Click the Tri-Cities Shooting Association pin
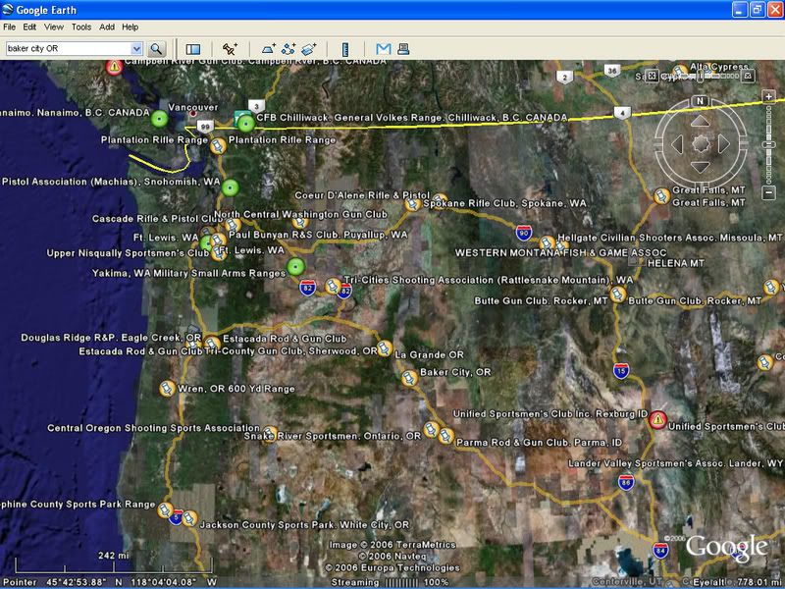 coord(333,287)
